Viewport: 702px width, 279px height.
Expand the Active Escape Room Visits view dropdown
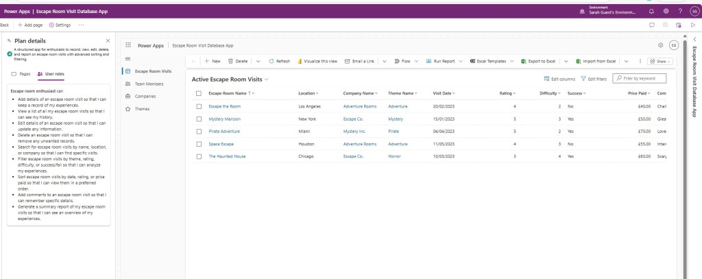point(267,80)
